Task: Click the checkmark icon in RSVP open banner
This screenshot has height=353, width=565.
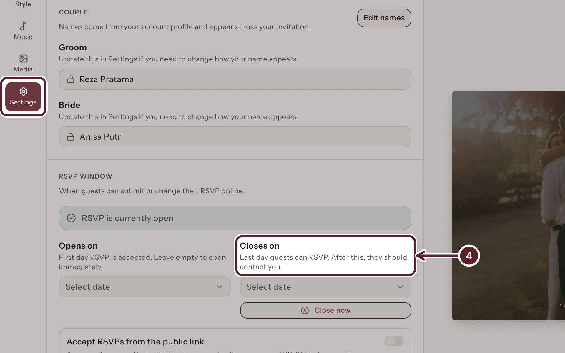Action: coord(71,218)
